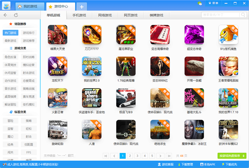The width and height of the screenshot is (249, 168).
Task: Open the 极品飞车9 game icon
Action: pos(126,98)
